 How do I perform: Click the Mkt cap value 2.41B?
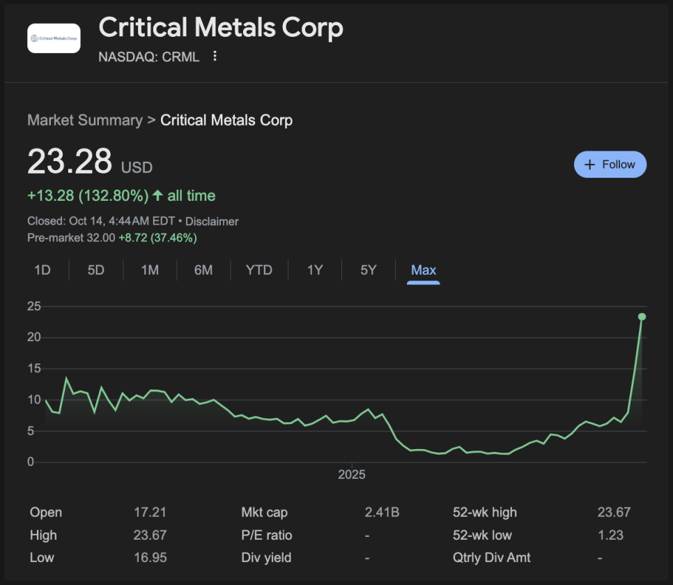point(382,512)
